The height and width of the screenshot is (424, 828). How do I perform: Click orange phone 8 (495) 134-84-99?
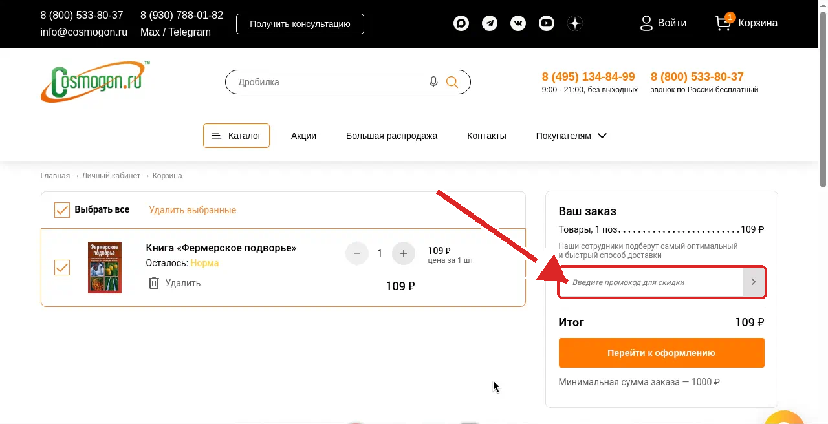pos(589,77)
